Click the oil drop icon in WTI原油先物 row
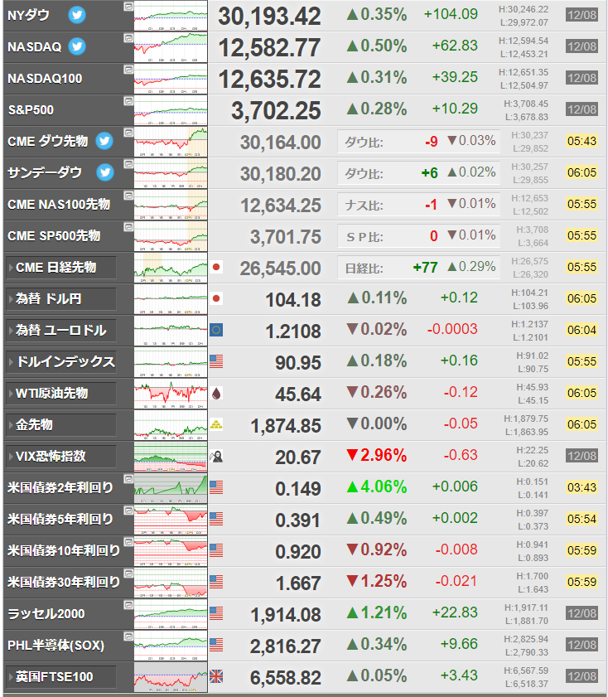This screenshot has height=697, width=608. (x=216, y=393)
